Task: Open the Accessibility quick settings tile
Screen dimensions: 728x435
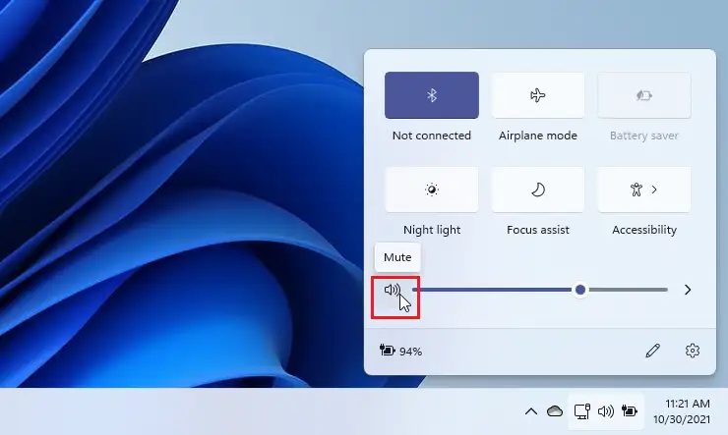Action: click(x=644, y=190)
